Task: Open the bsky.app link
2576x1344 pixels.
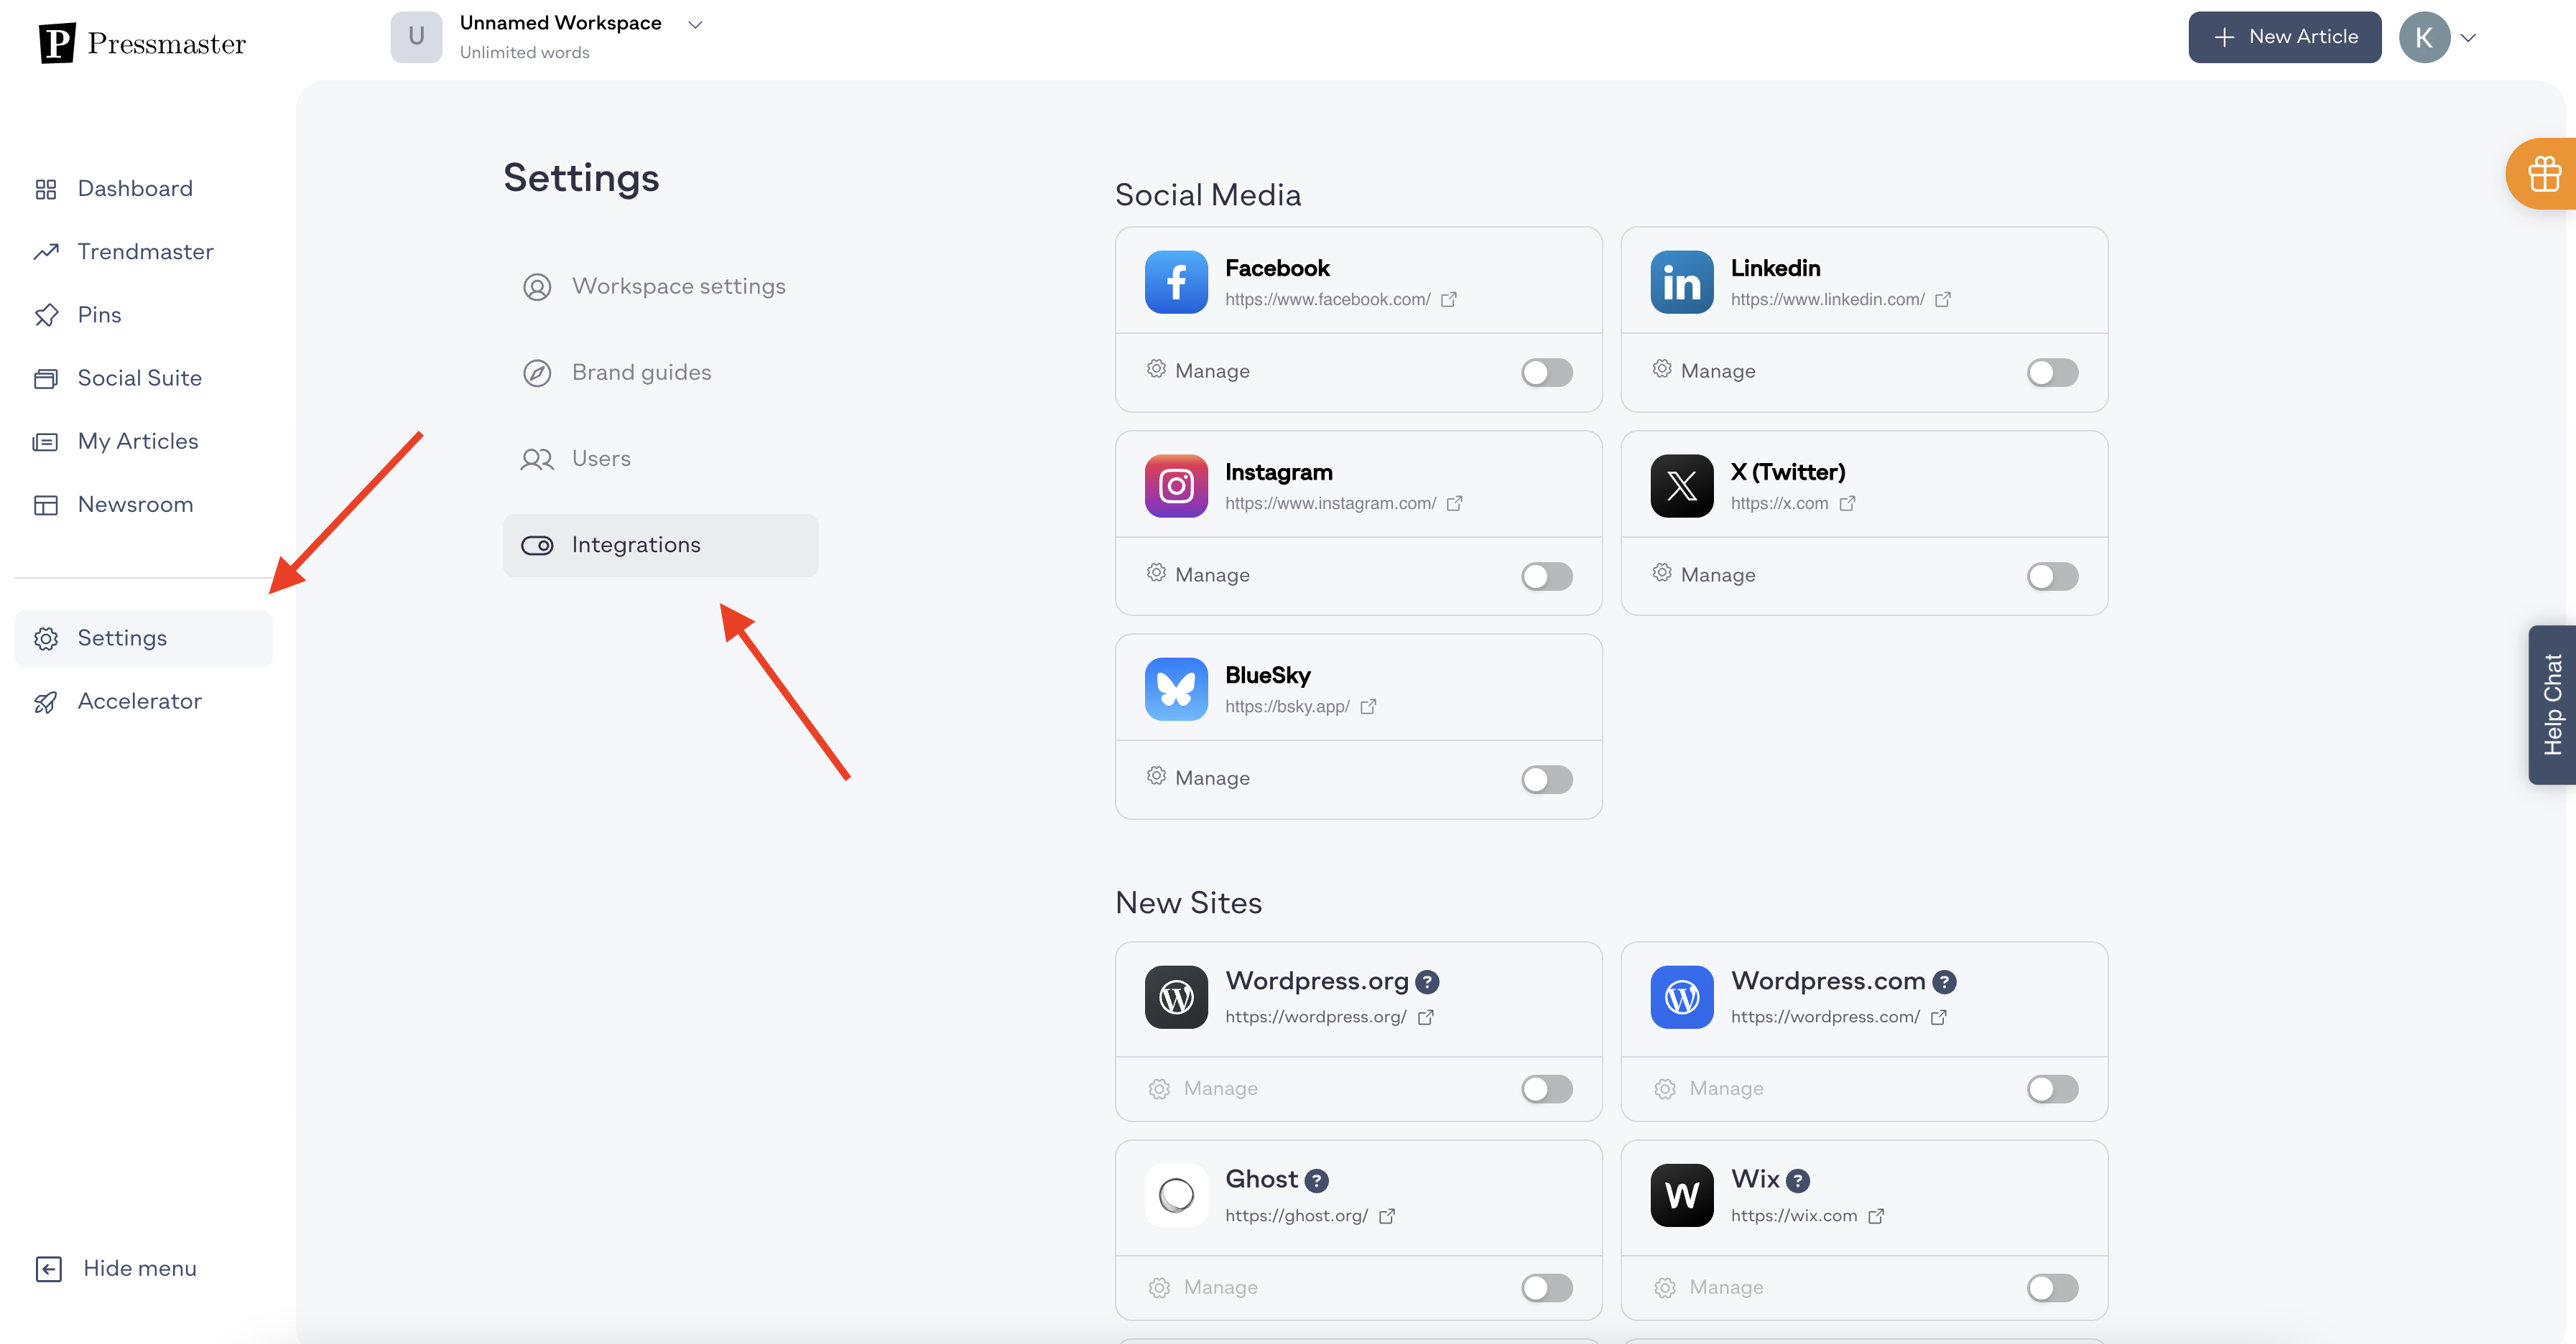Action: pos(1301,706)
